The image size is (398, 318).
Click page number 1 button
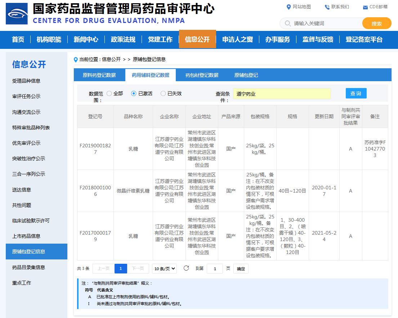121,269
